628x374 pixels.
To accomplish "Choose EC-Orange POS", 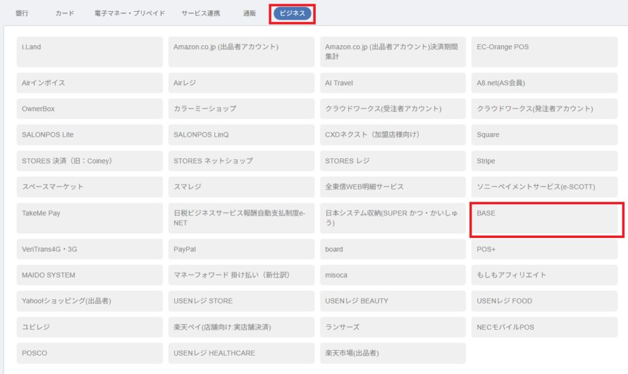I will 545,52.
